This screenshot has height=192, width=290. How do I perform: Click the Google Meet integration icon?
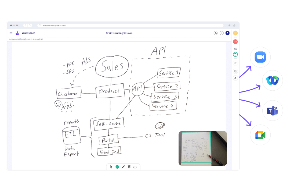coord(260,135)
